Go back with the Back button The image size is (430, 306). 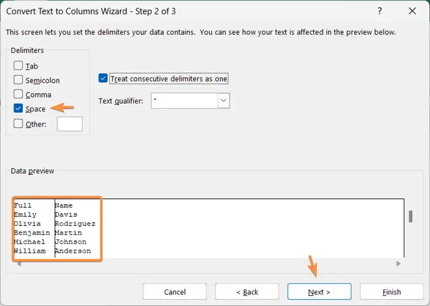(247, 292)
